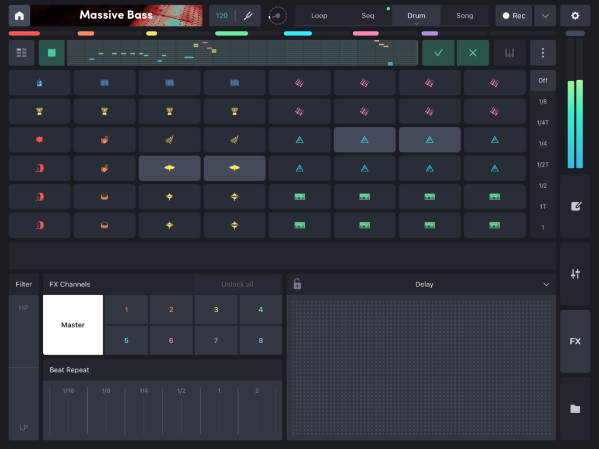Viewport: 599px width, 449px height.
Task: Click the grid pattern icon beside the sequencer
Action: pyautogui.click(x=21, y=53)
